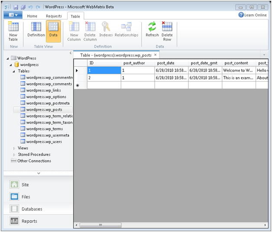Click the horizontal scrollbar thumb
Screen dimensions: 272x232
click(x=100, y=225)
